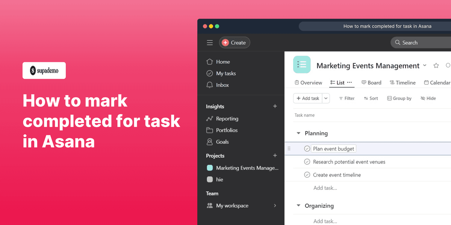Open the Inbox
The width and height of the screenshot is (451, 225).
pyautogui.click(x=222, y=85)
